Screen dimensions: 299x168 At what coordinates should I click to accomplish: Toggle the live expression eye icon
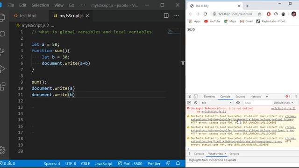pos(238,103)
